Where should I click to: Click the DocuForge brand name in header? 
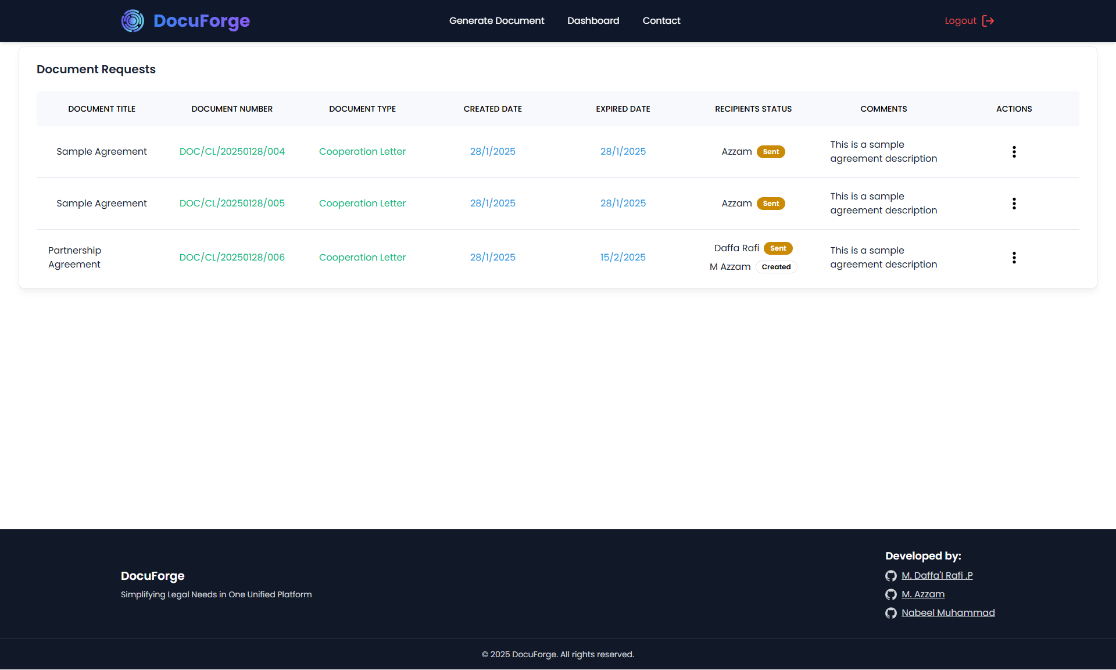(201, 21)
